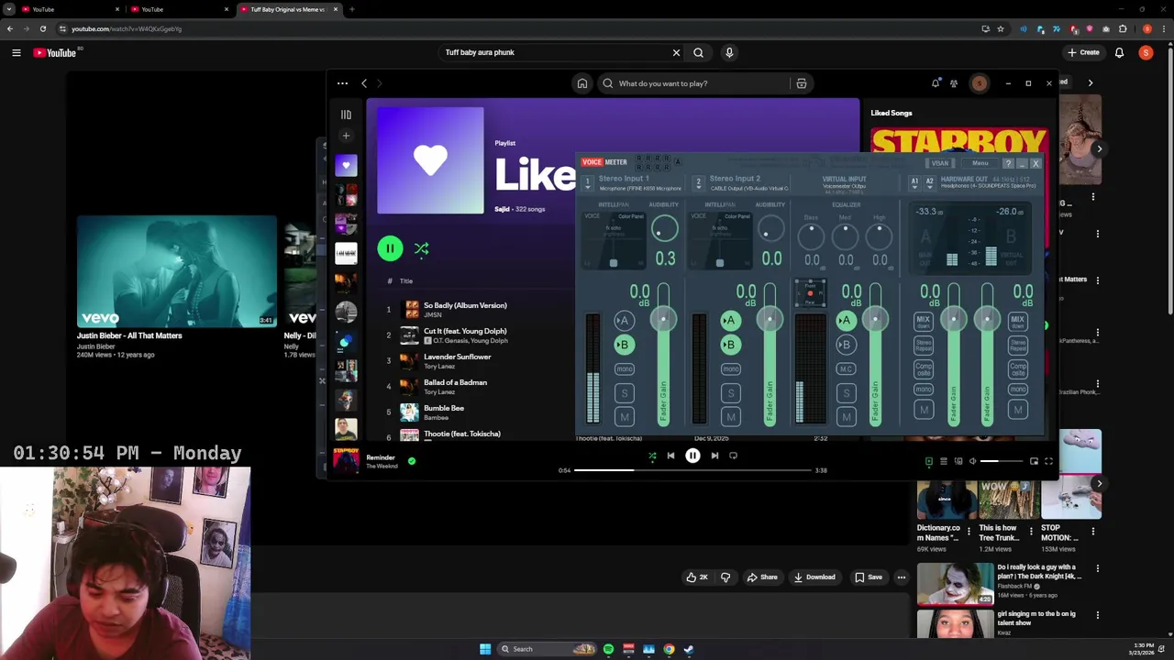The width and height of the screenshot is (1174, 660).
Task: Seek in Spotify playback progress bar
Action: pyautogui.click(x=692, y=470)
